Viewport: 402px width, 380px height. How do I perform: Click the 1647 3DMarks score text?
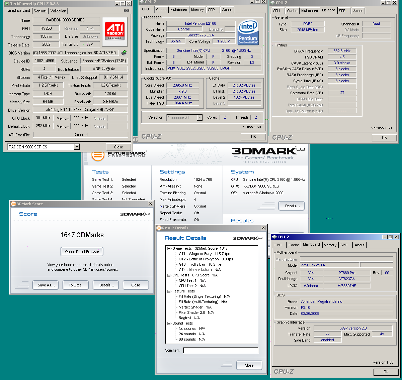82,235
